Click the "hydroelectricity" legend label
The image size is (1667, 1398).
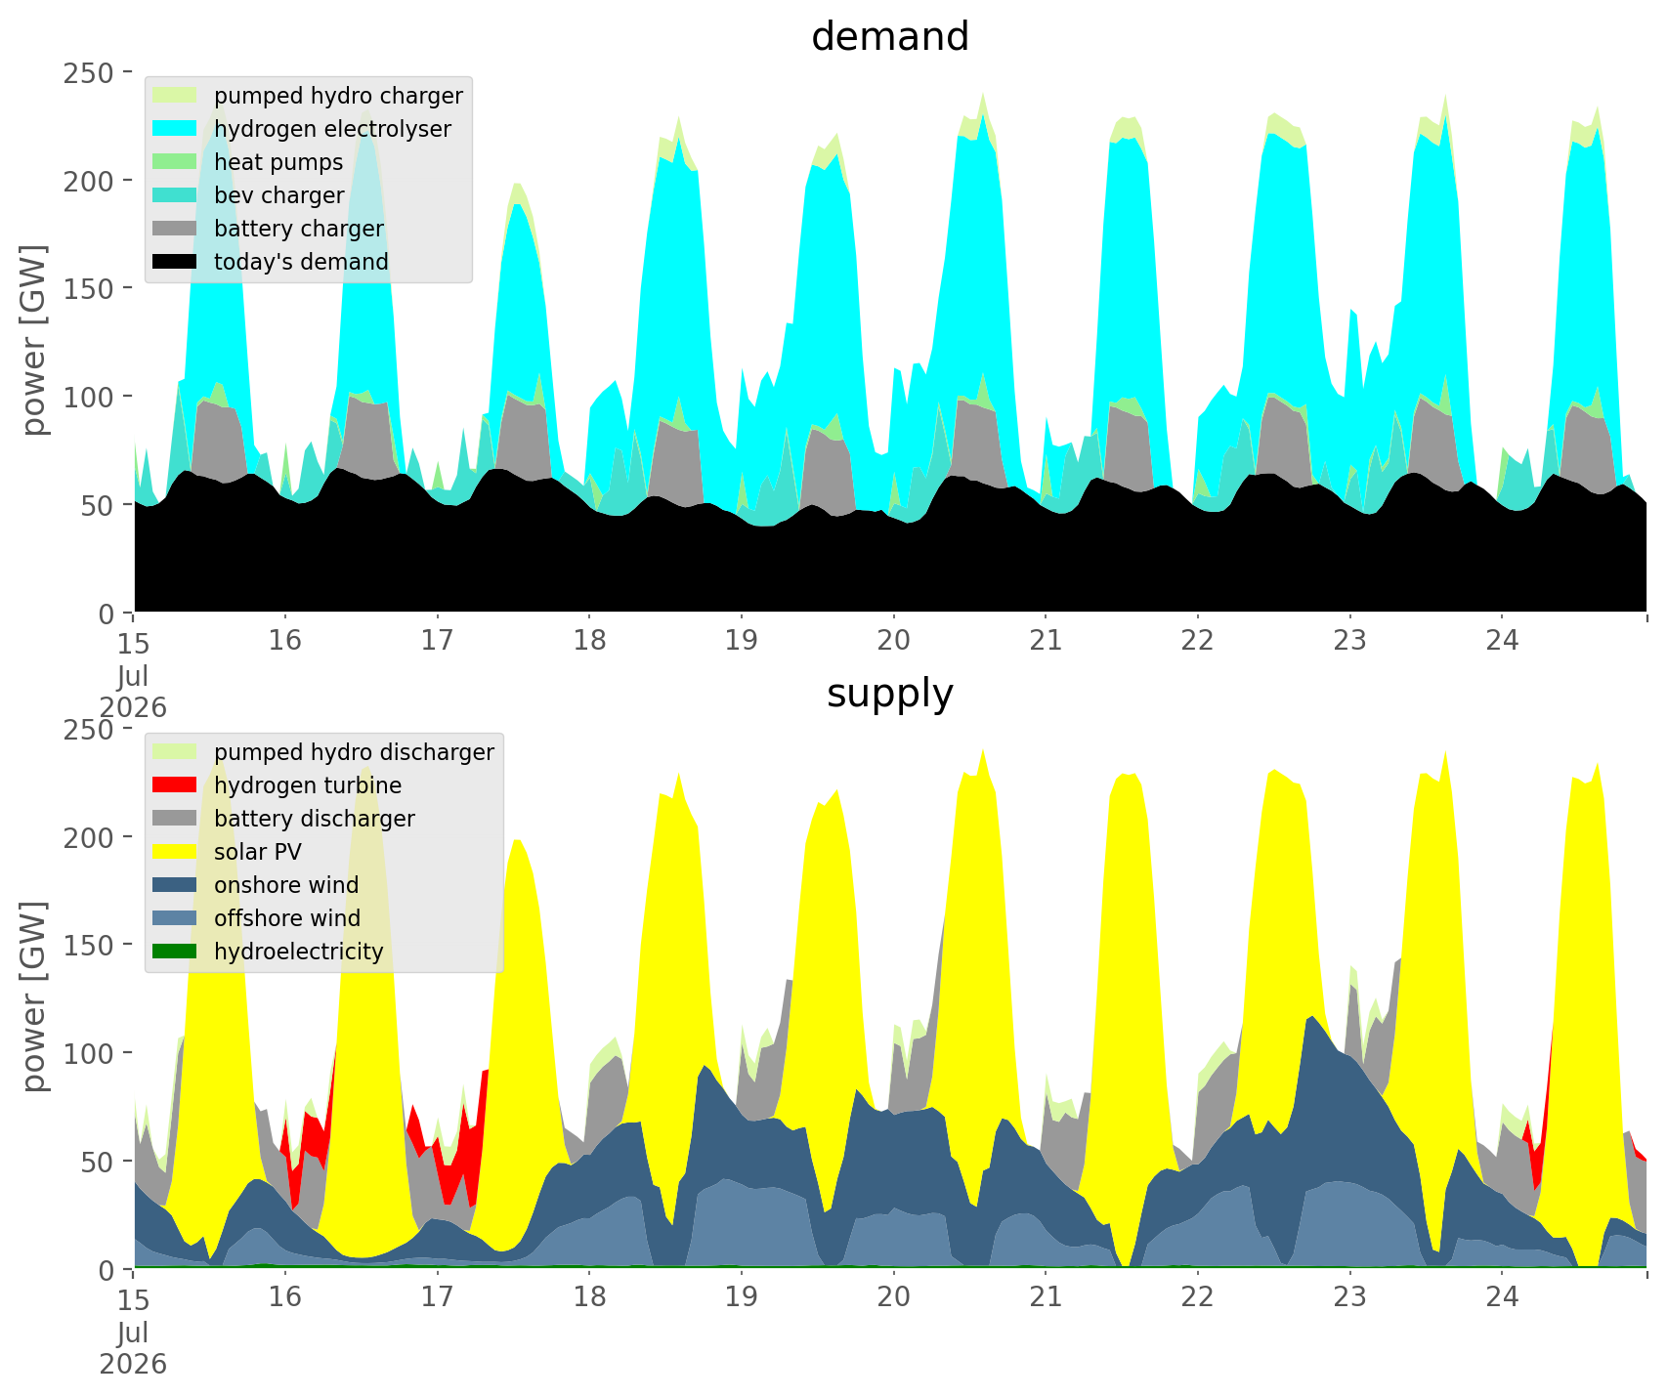click(299, 953)
